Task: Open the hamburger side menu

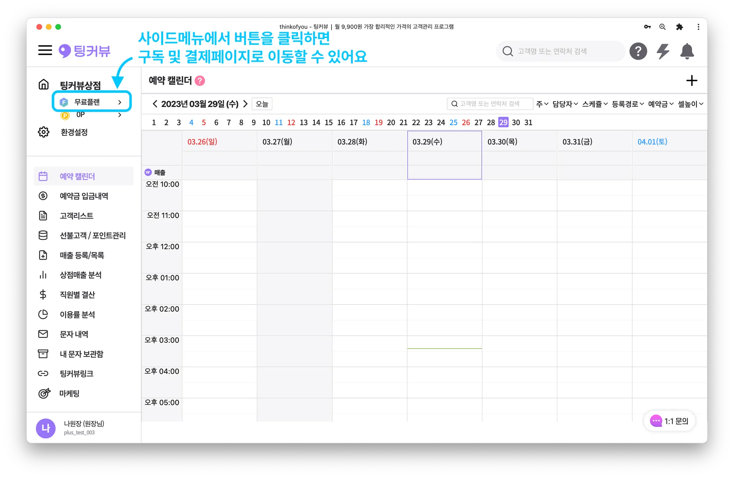Action: (x=45, y=50)
